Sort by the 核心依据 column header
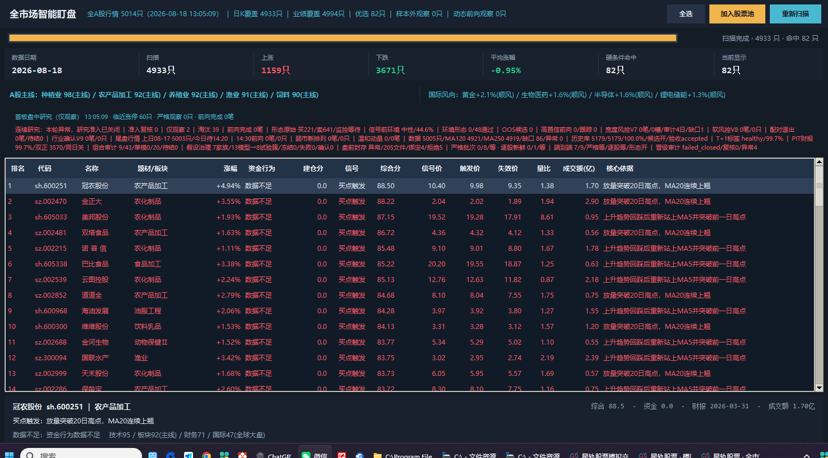 point(620,168)
